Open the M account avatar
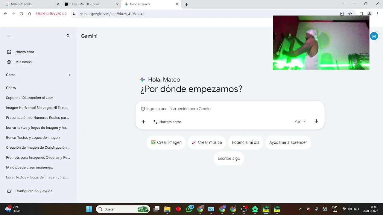Image resolution: width=383 pixels, height=215 pixels. pos(374,36)
